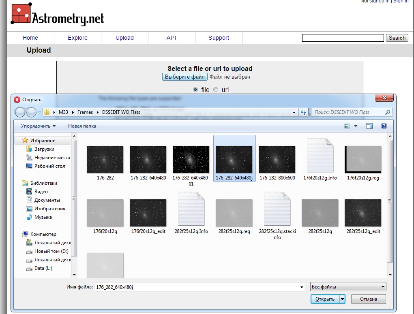Screen dimensions: 414x314
Task: Select Рабочий стол in favorites
Action: 49,166
